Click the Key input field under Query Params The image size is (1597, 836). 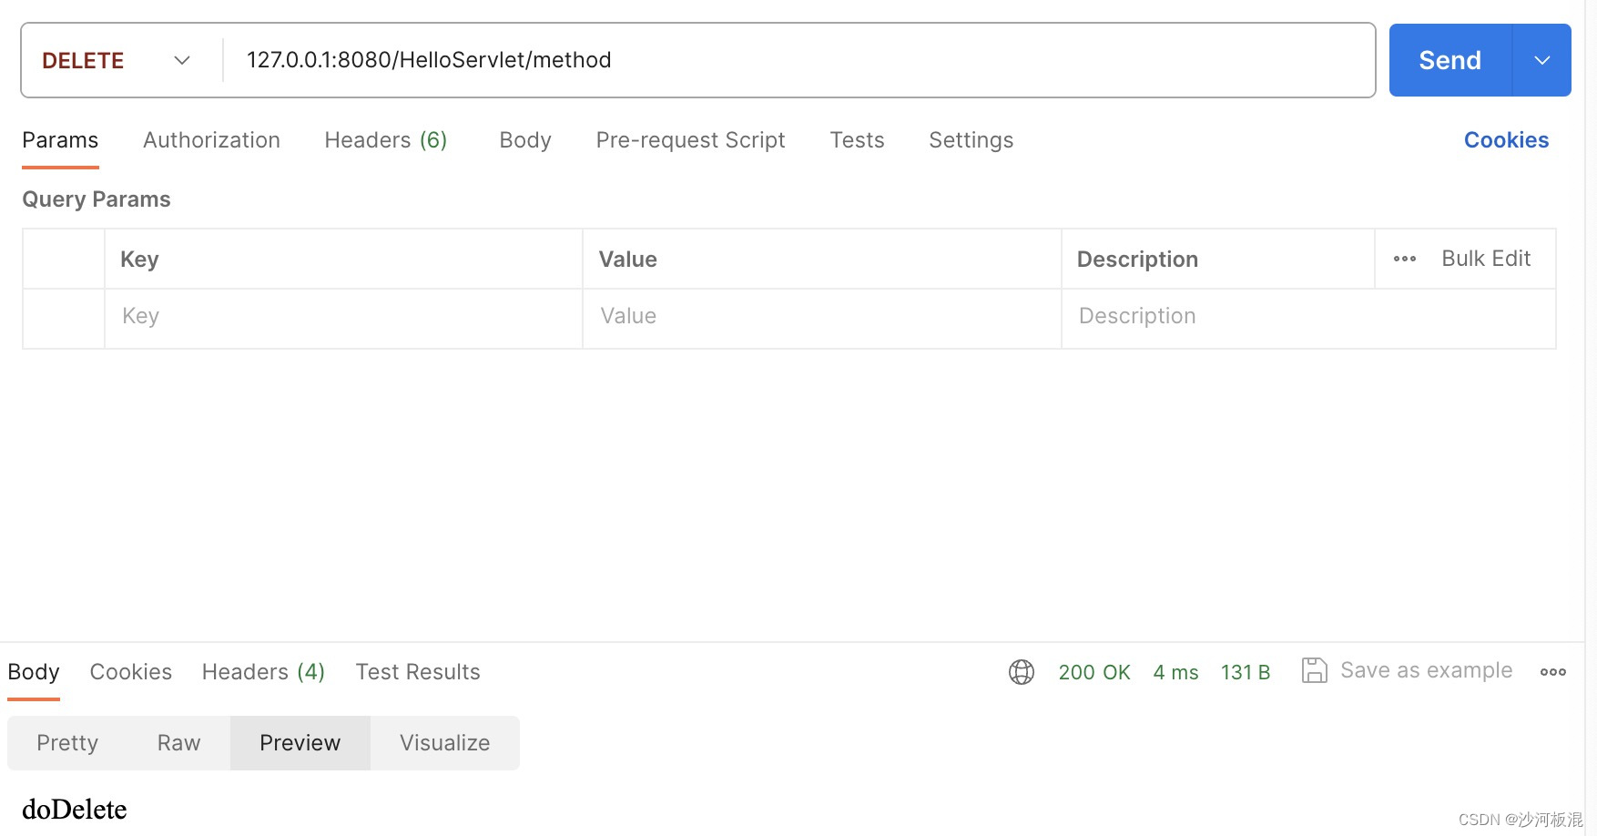[342, 316]
